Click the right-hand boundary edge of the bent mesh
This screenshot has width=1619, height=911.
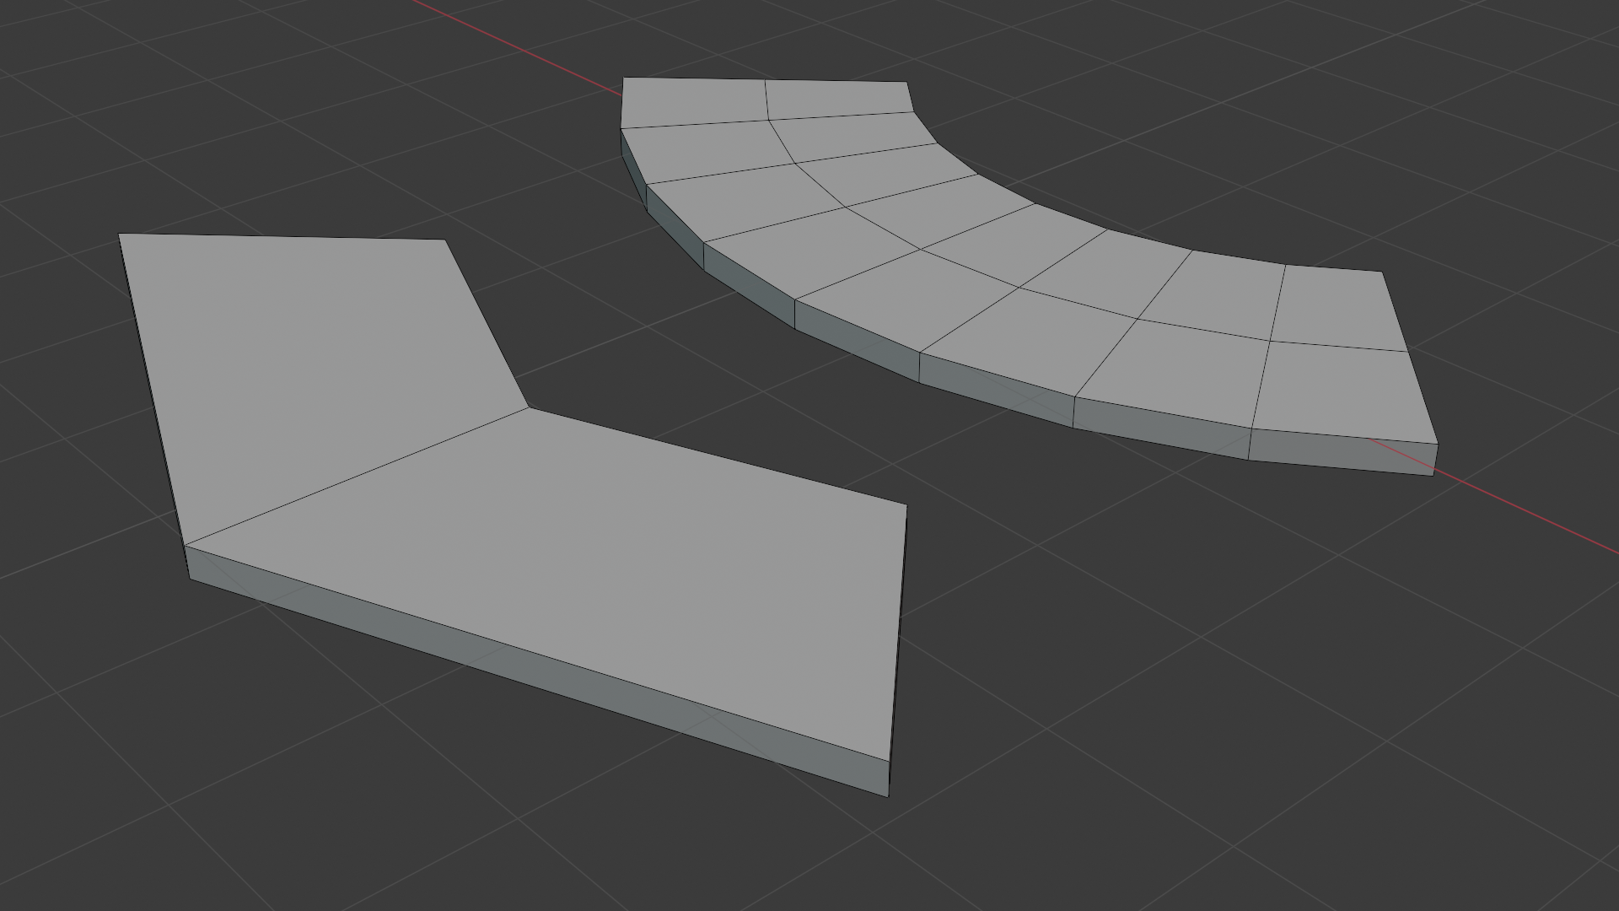[898, 633]
